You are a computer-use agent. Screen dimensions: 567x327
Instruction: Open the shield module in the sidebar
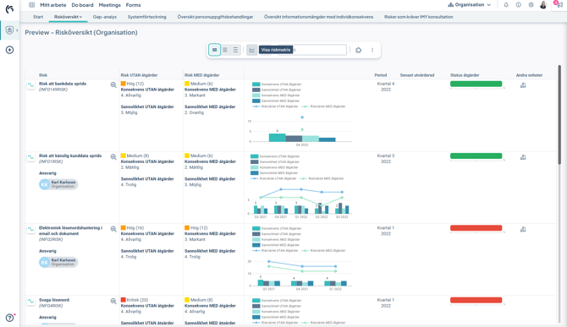(x=10, y=30)
